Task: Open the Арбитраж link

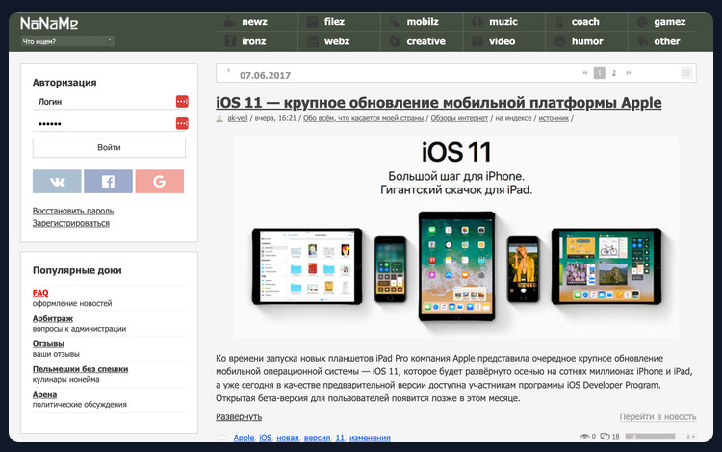Action: point(53,318)
